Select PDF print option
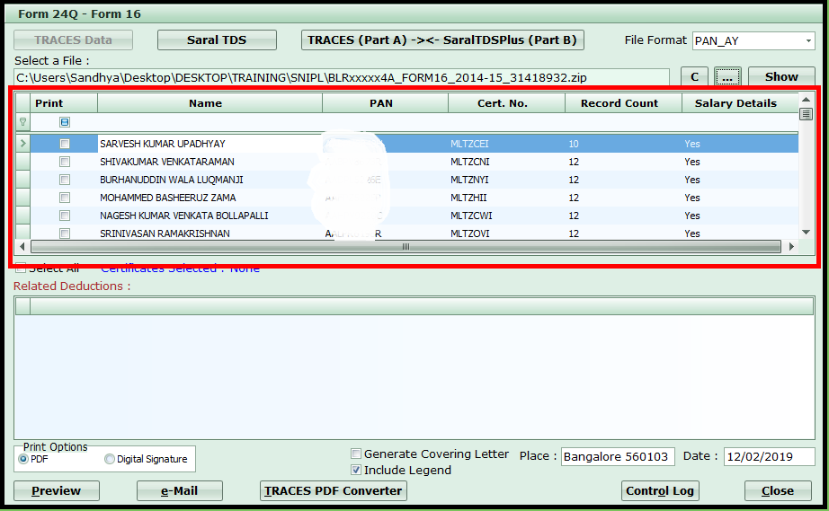 point(23,459)
